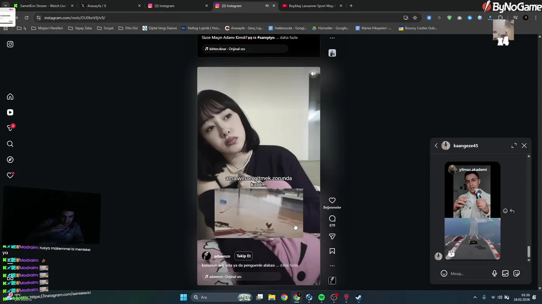Open audio thumbnail of the bihter.dinar reel
542x304 pixels.
[332, 53]
